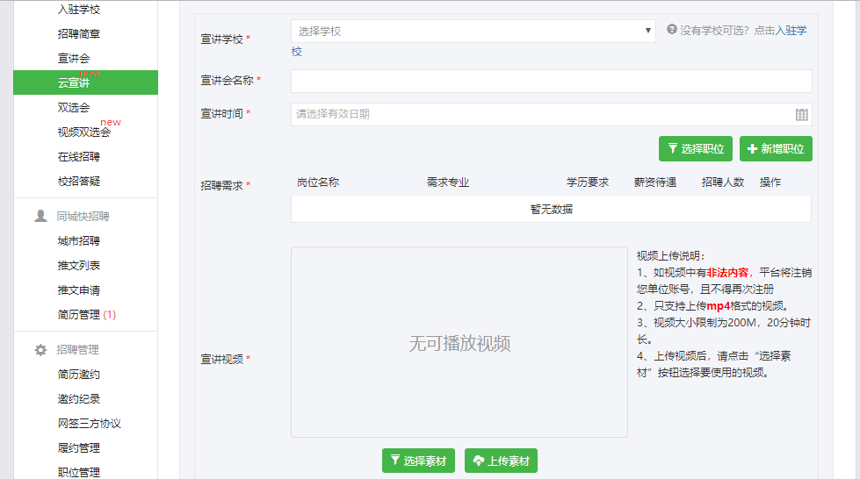Focus the 宣讲会名称 text field
860x479 pixels.
[551, 81]
